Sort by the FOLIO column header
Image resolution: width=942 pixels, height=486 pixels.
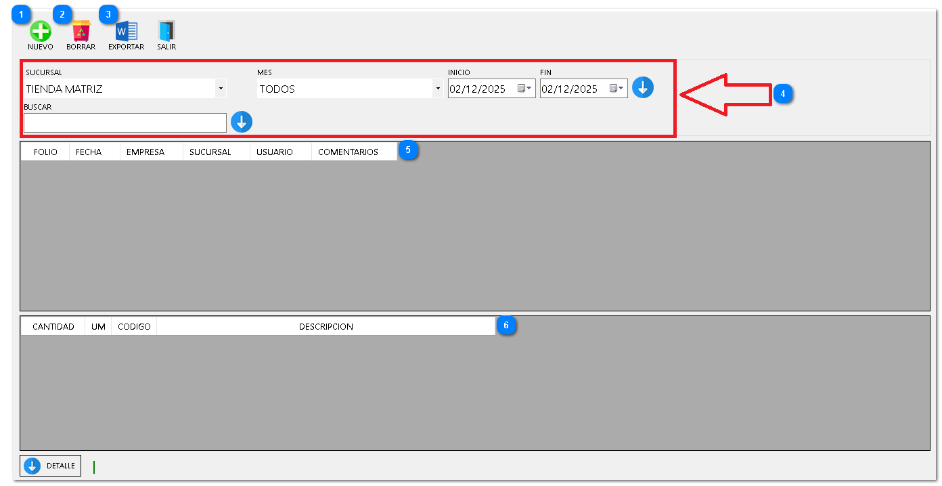45,152
